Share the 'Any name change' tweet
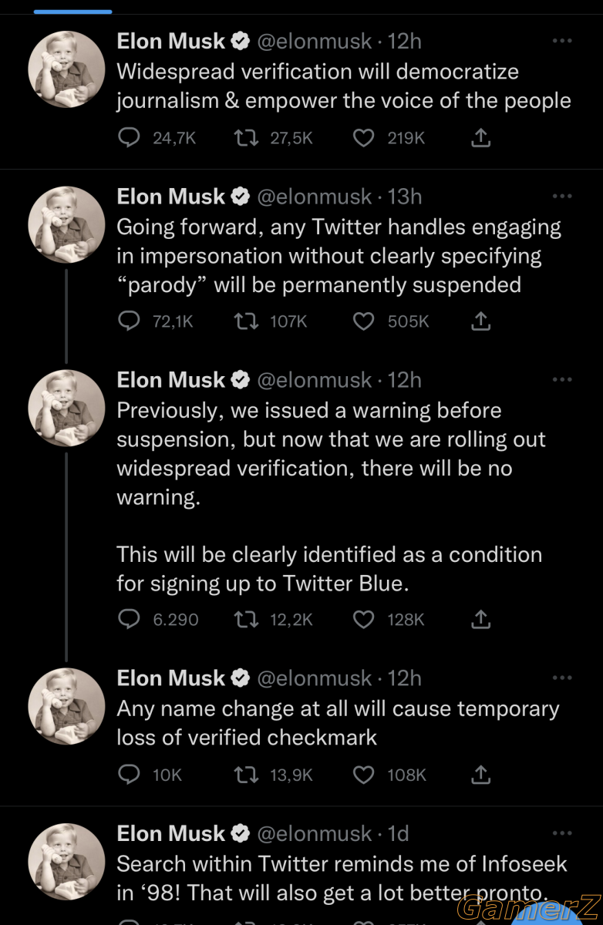 pyautogui.click(x=480, y=774)
